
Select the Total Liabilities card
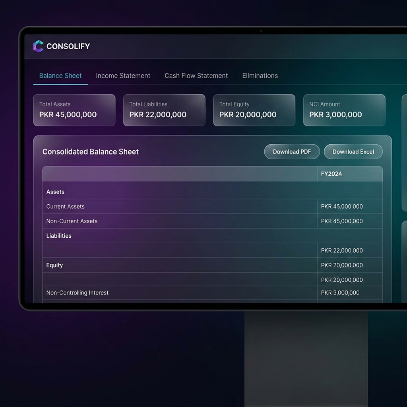coord(164,110)
